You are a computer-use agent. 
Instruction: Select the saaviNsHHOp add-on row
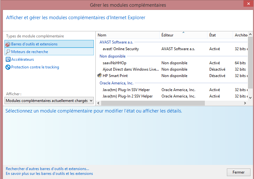pyautogui.click(x=172, y=63)
